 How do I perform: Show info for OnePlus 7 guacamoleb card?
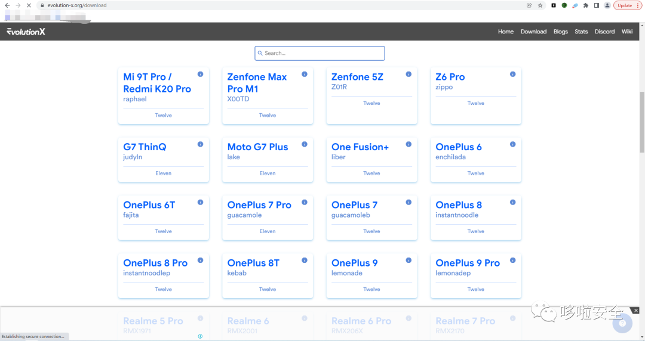click(x=408, y=202)
